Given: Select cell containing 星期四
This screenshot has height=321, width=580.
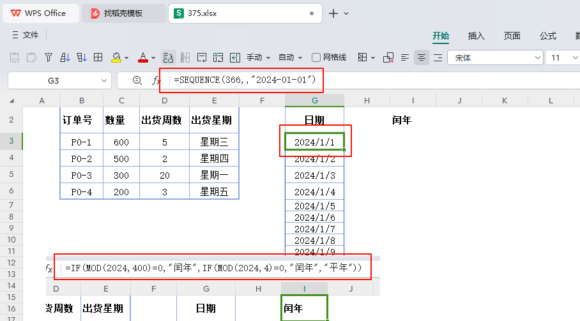Looking at the screenshot, I should (x=214, y=158).
